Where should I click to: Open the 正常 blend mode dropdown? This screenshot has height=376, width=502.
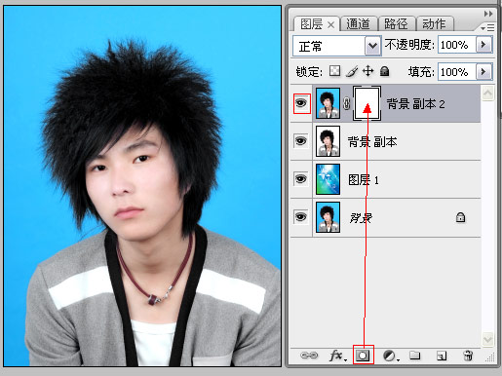(372, 46)
